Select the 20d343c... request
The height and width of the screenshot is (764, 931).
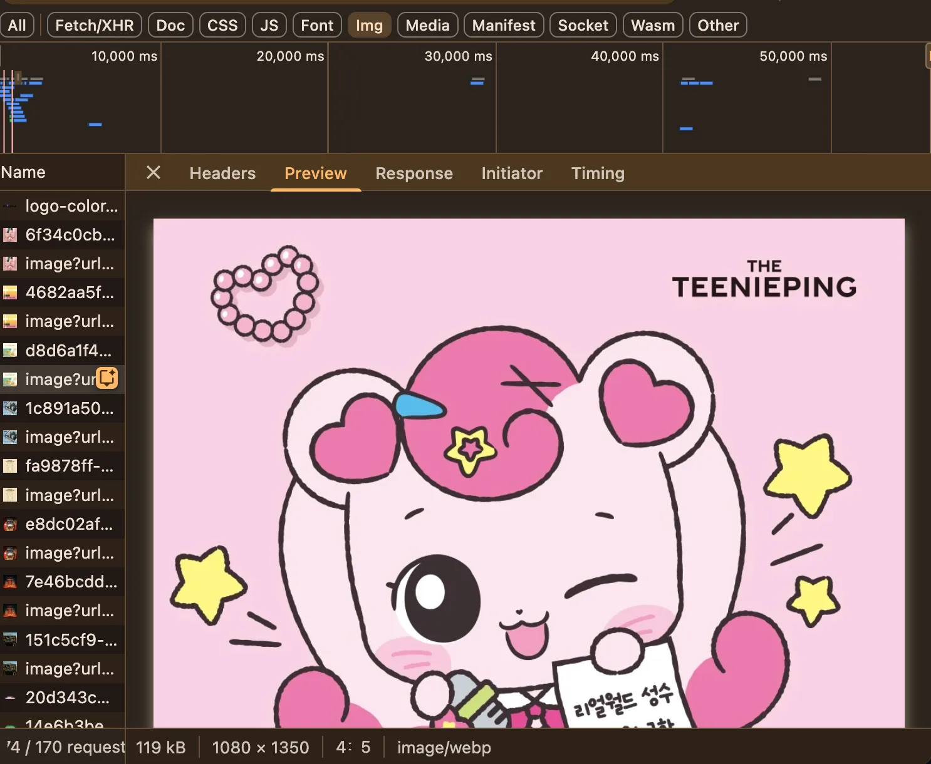click(63, 698)
